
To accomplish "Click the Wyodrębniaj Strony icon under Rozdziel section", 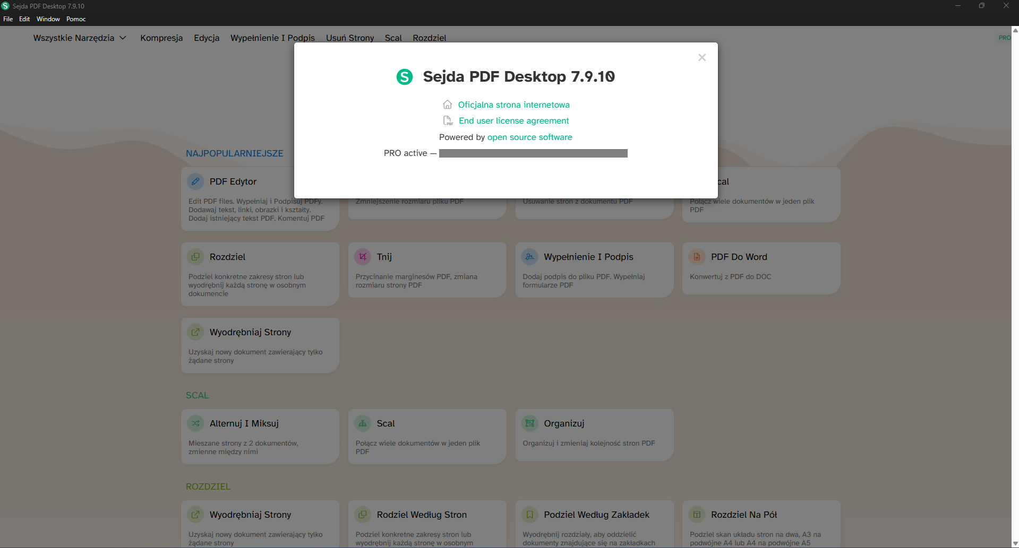I will point(195,515).
